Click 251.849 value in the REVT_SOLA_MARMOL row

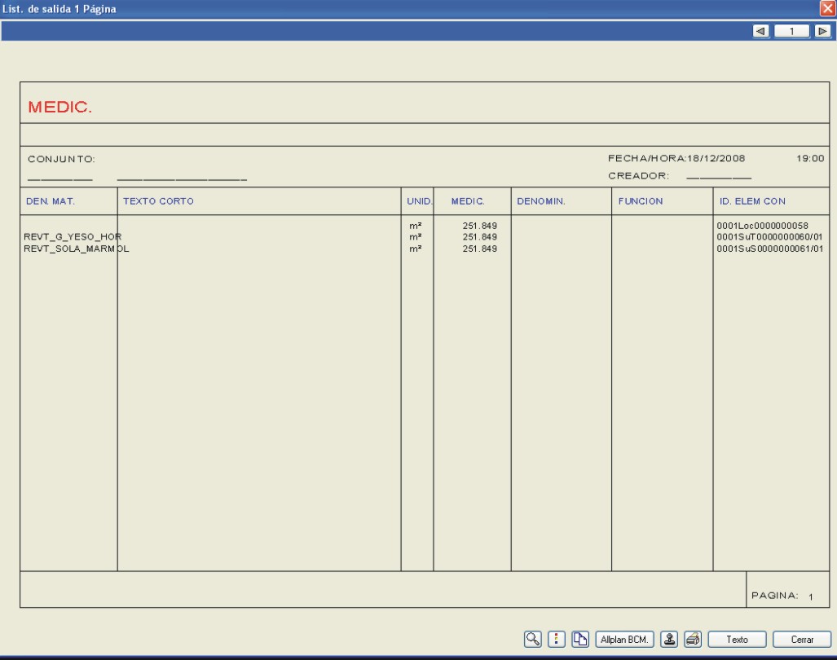480,249
